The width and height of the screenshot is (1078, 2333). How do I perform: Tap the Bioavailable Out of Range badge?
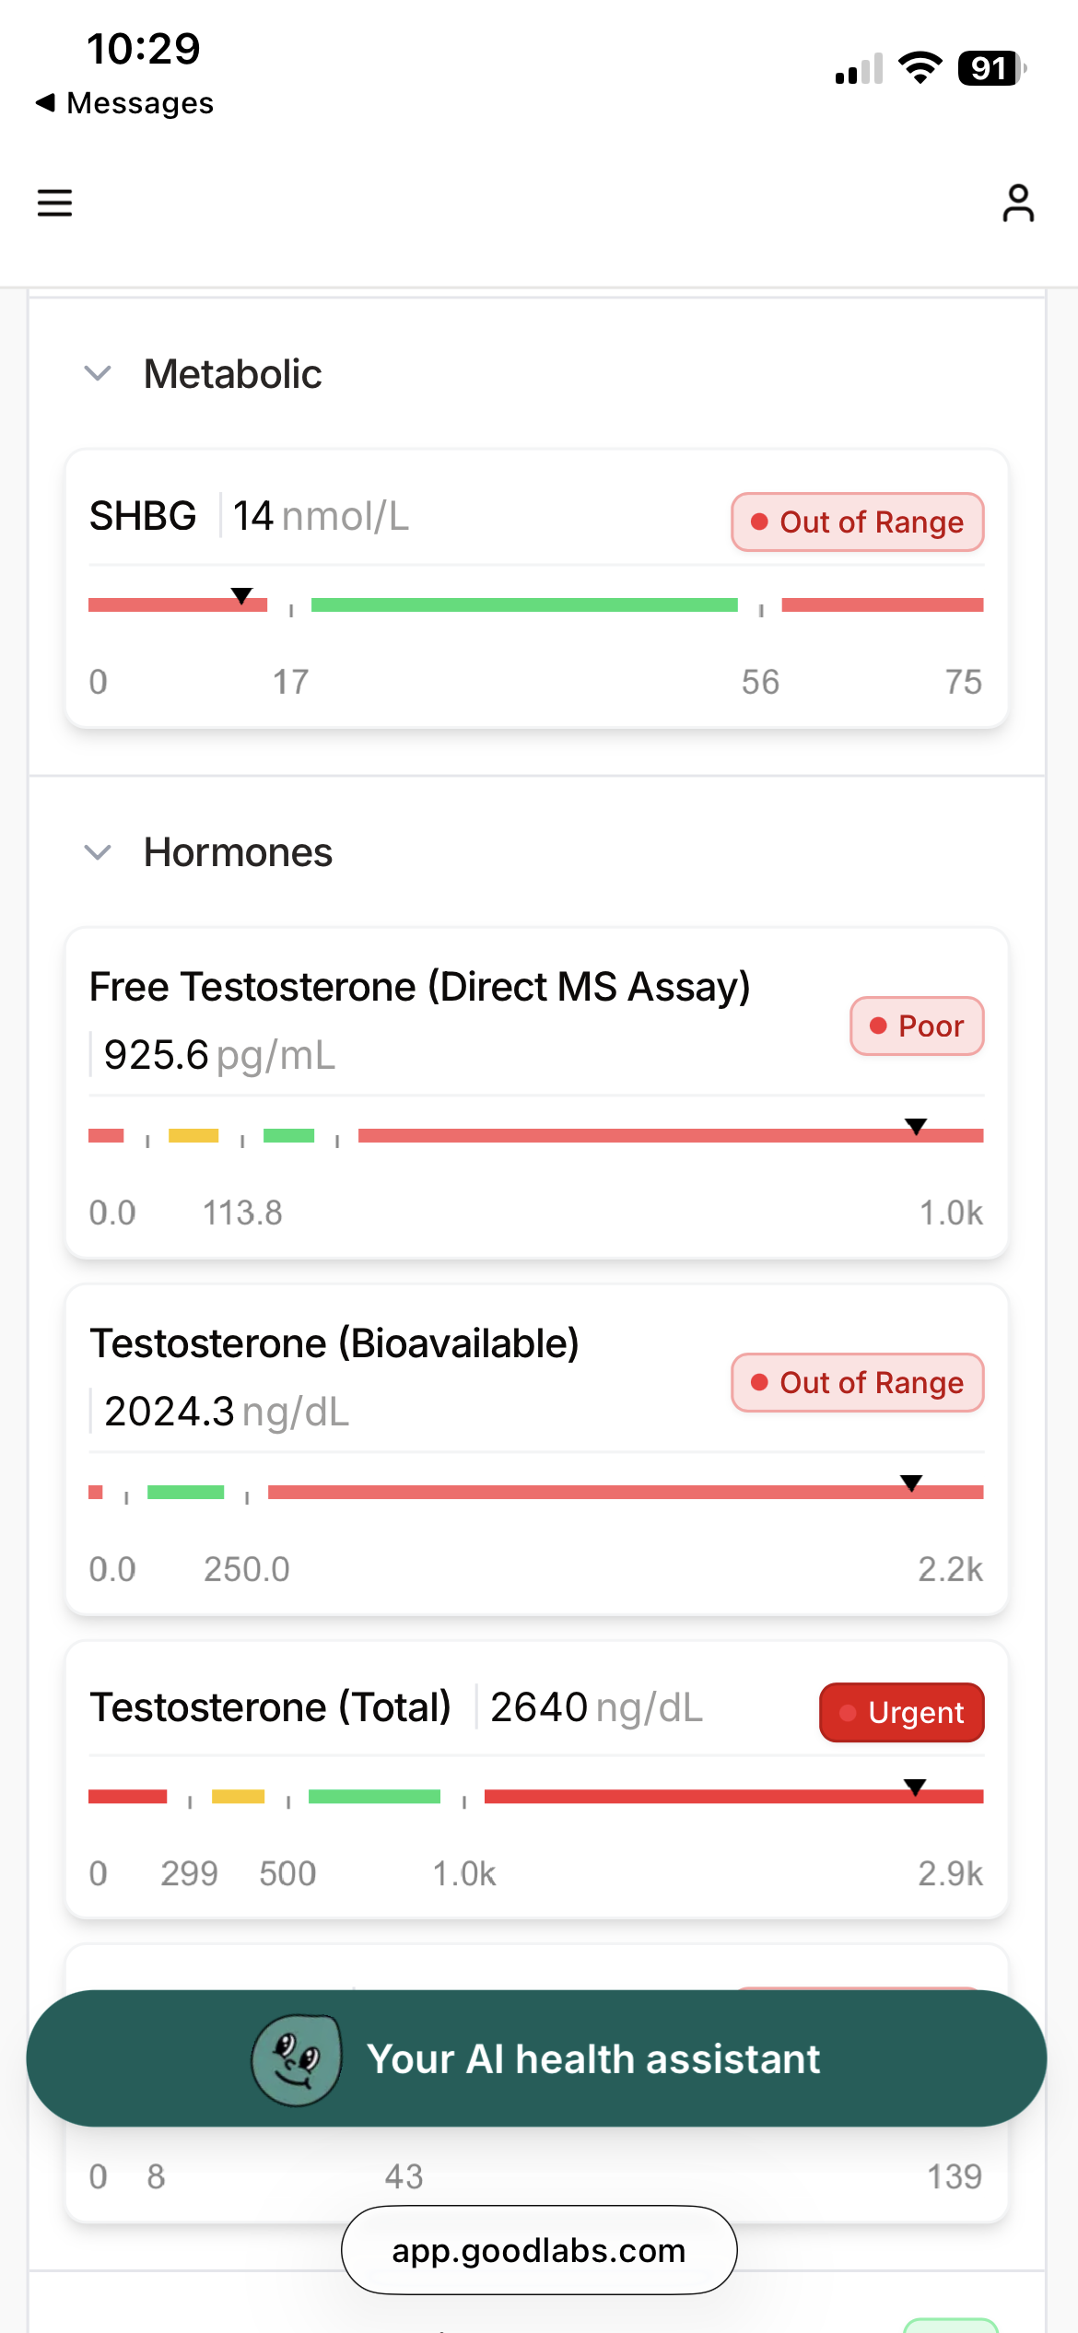(x=858, y=1383)
